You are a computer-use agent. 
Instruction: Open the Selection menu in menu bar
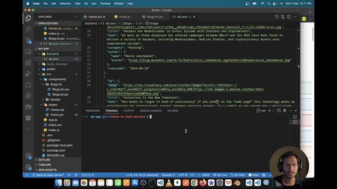point(65,4)
